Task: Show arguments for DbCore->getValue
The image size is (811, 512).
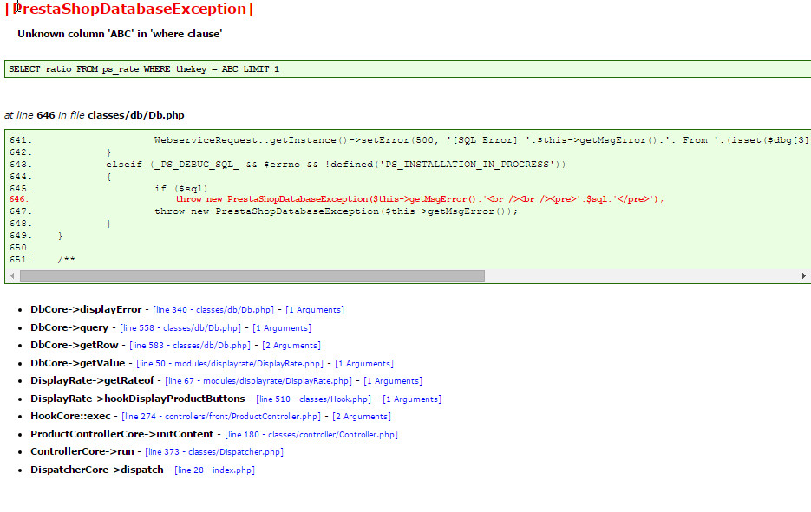Action: pyautogui.click(x=364, y=364)
